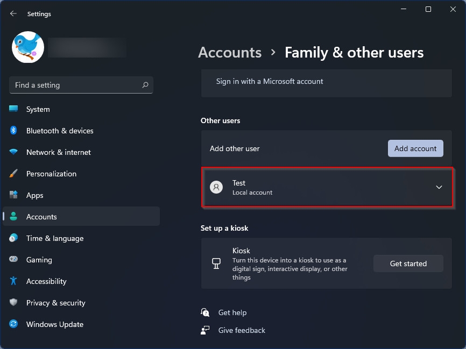The image size is (466, 349).
Task: Click the Add account button
Action: [x=415, y=148]
